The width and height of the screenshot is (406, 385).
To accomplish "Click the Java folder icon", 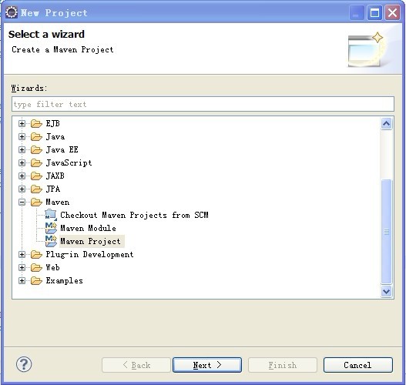I will click(36, 136).
